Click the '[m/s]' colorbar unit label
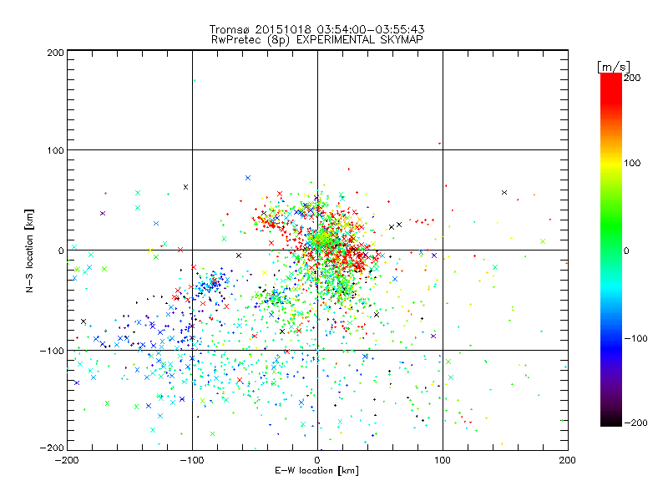 coord(614,67)
